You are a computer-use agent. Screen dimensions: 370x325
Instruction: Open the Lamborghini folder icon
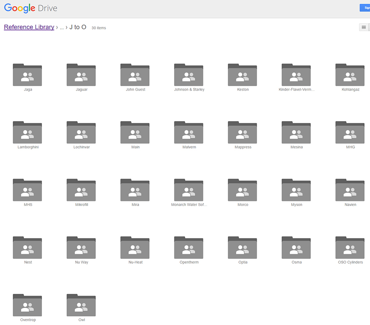pos(28,133)
